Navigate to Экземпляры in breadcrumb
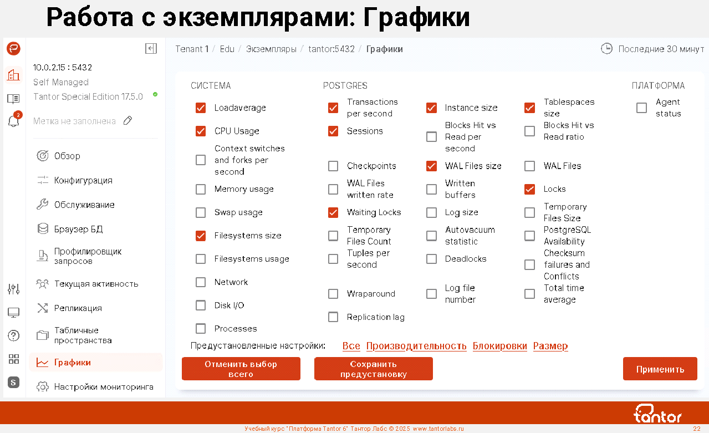 (x=271, y=49)
